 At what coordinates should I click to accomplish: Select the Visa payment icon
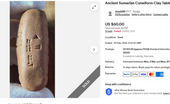click(143, 74)
